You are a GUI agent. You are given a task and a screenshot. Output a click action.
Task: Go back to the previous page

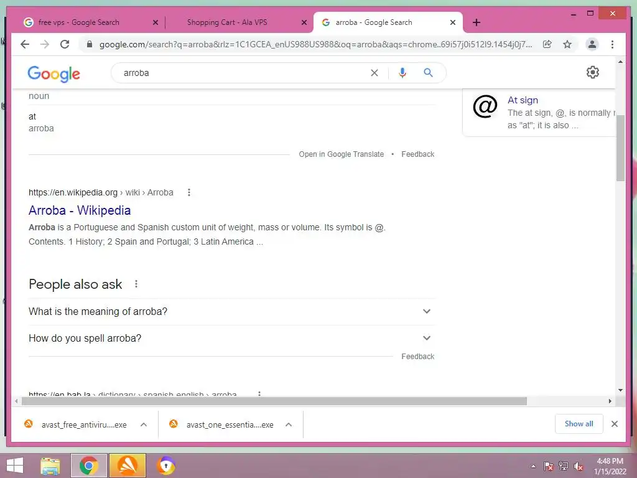(x=25, y=44)
